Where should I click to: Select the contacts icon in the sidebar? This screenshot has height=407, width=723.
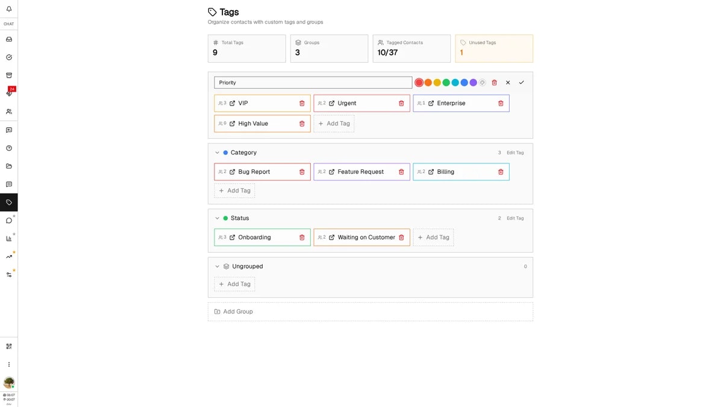pos(8,112)
